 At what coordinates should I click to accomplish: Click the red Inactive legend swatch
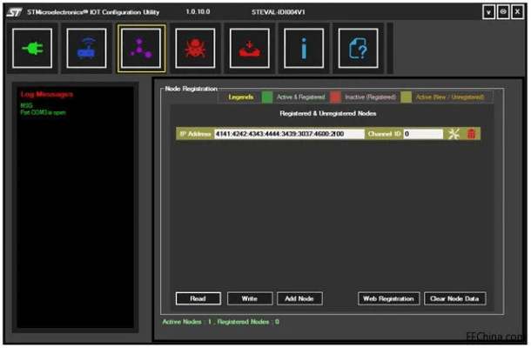[335, 97]
